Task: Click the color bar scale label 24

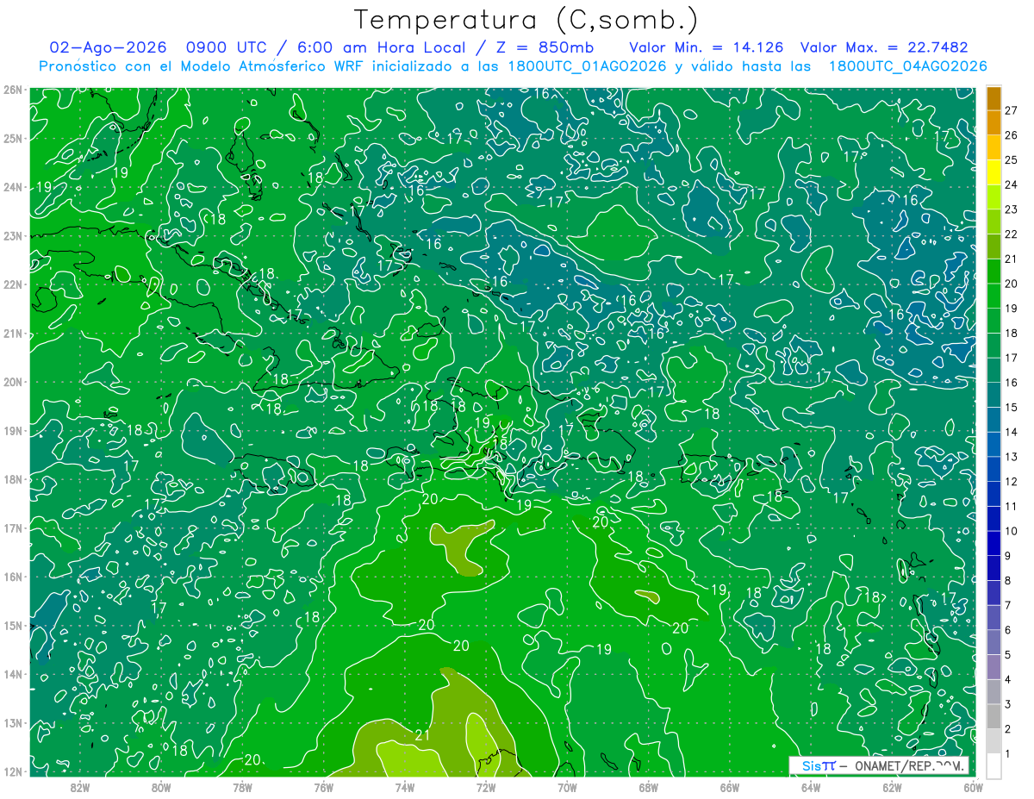Action: pyautogui.click(x=1012, y=184)
